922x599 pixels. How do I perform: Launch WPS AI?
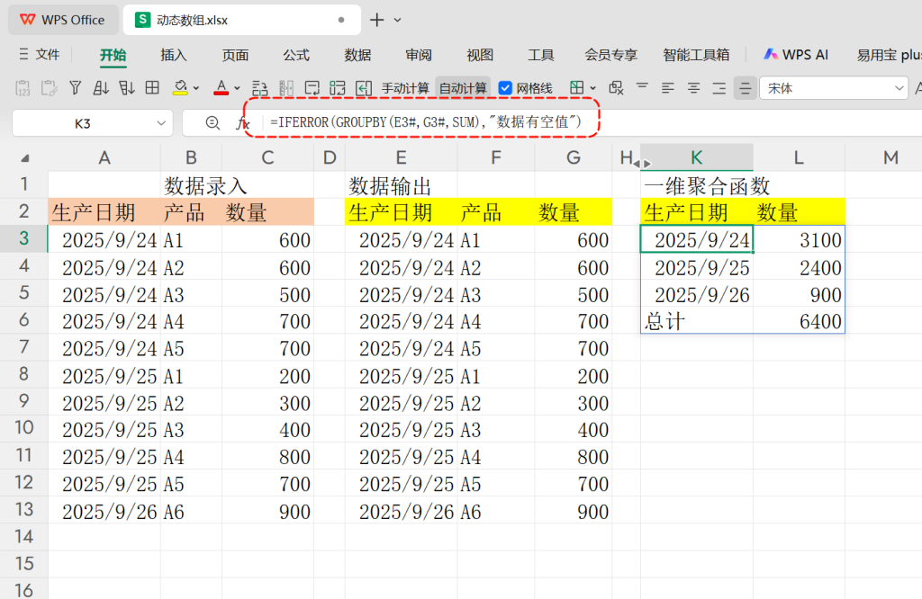pos(796,55)
